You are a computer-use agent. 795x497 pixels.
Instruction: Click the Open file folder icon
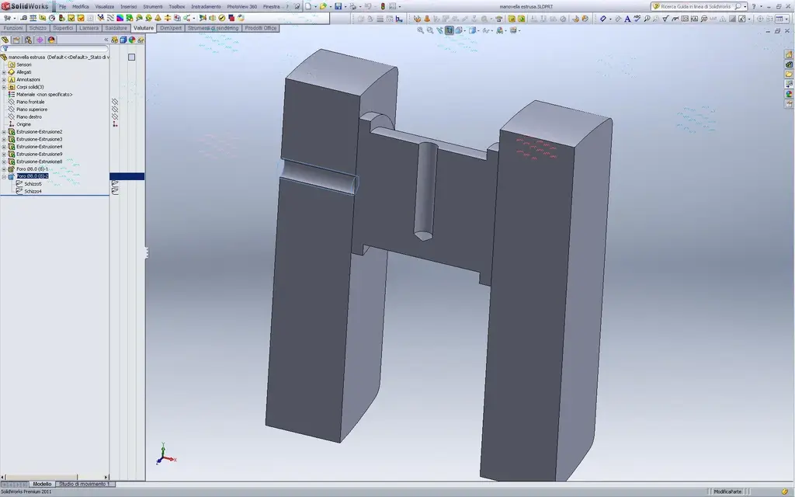point(323,6)
